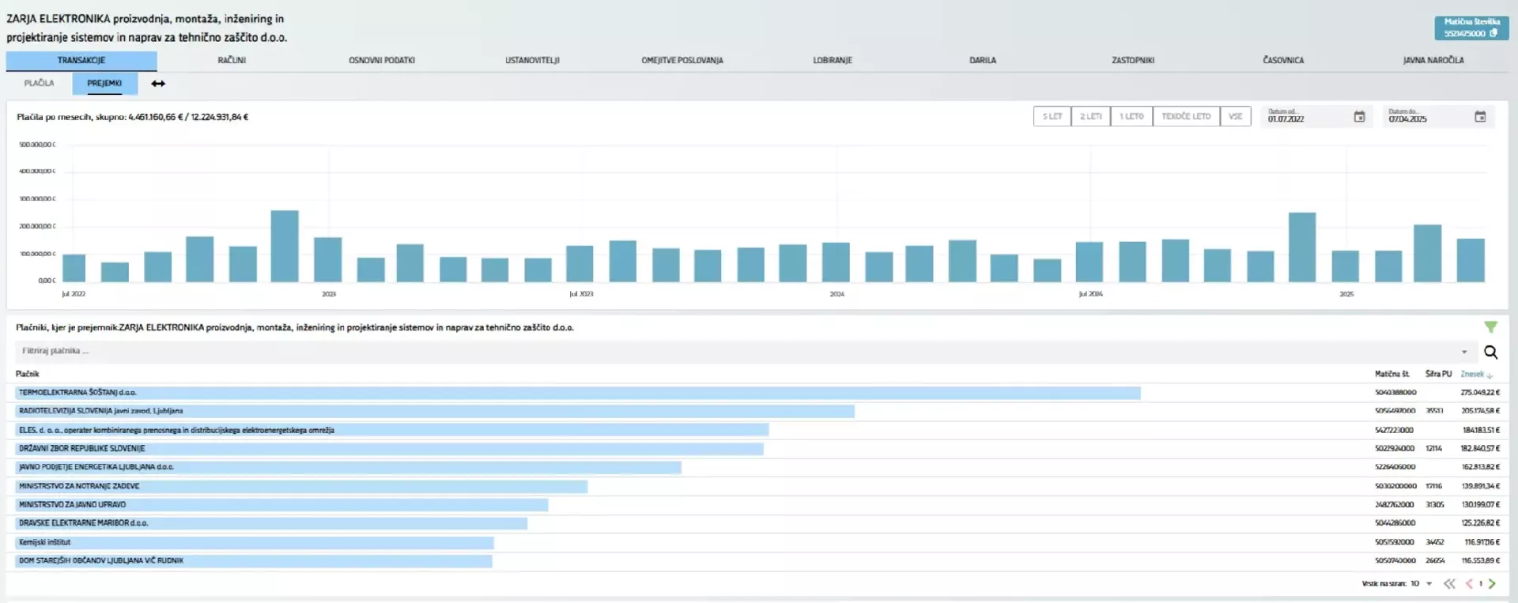Screen dimensions: 1518x603
Task: Select the TEKOČE LETO time range
Action: pyautogui.click(x=1185, y=117)
